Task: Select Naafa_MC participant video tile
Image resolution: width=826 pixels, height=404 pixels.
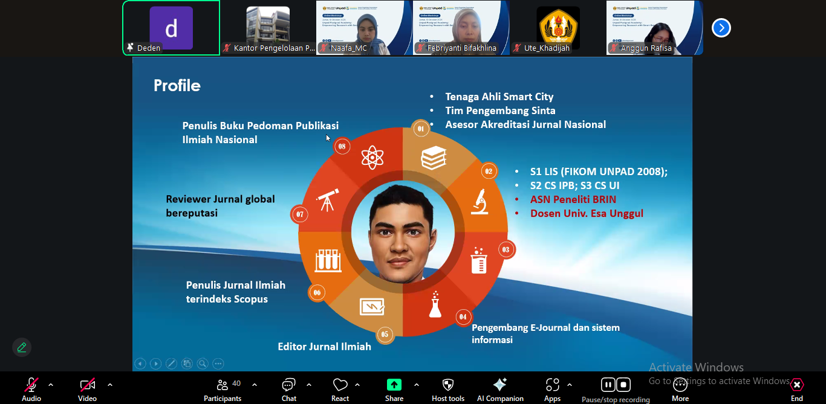Action: pyautogui.click(x=364, y=28)
